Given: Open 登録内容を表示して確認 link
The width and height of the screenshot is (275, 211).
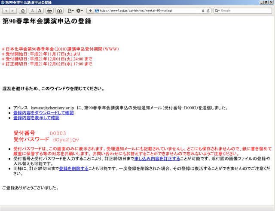Looking at the screenshot, I should pos(36,118).
